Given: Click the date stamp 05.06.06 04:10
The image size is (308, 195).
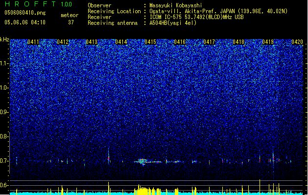Looking at the screenshot, I should (x=25, y=22).
